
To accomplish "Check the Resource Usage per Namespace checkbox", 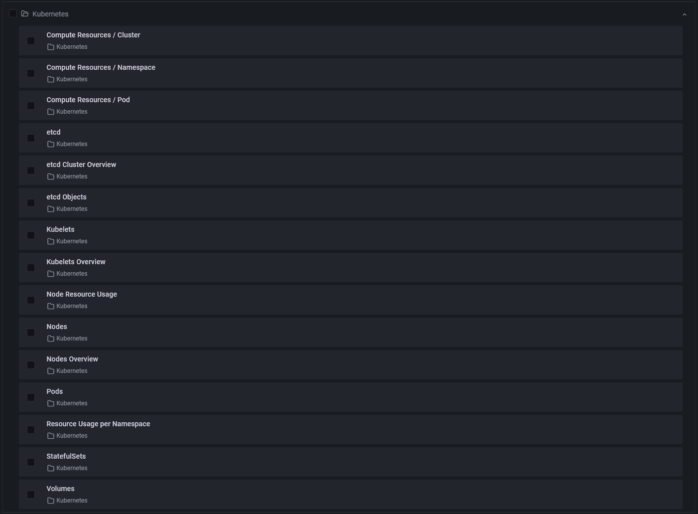I will point(30,429).
